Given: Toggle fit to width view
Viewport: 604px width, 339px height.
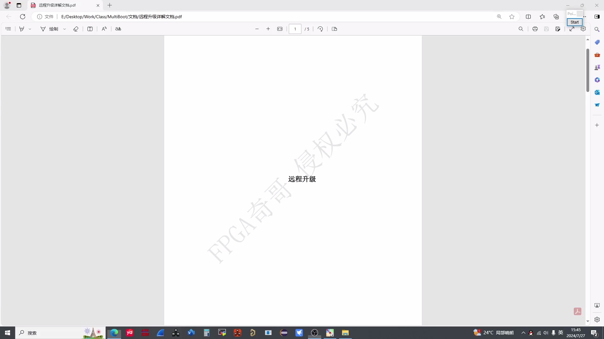Looking at the screenshot, I should pyautogui.click(x=280, y=29).
